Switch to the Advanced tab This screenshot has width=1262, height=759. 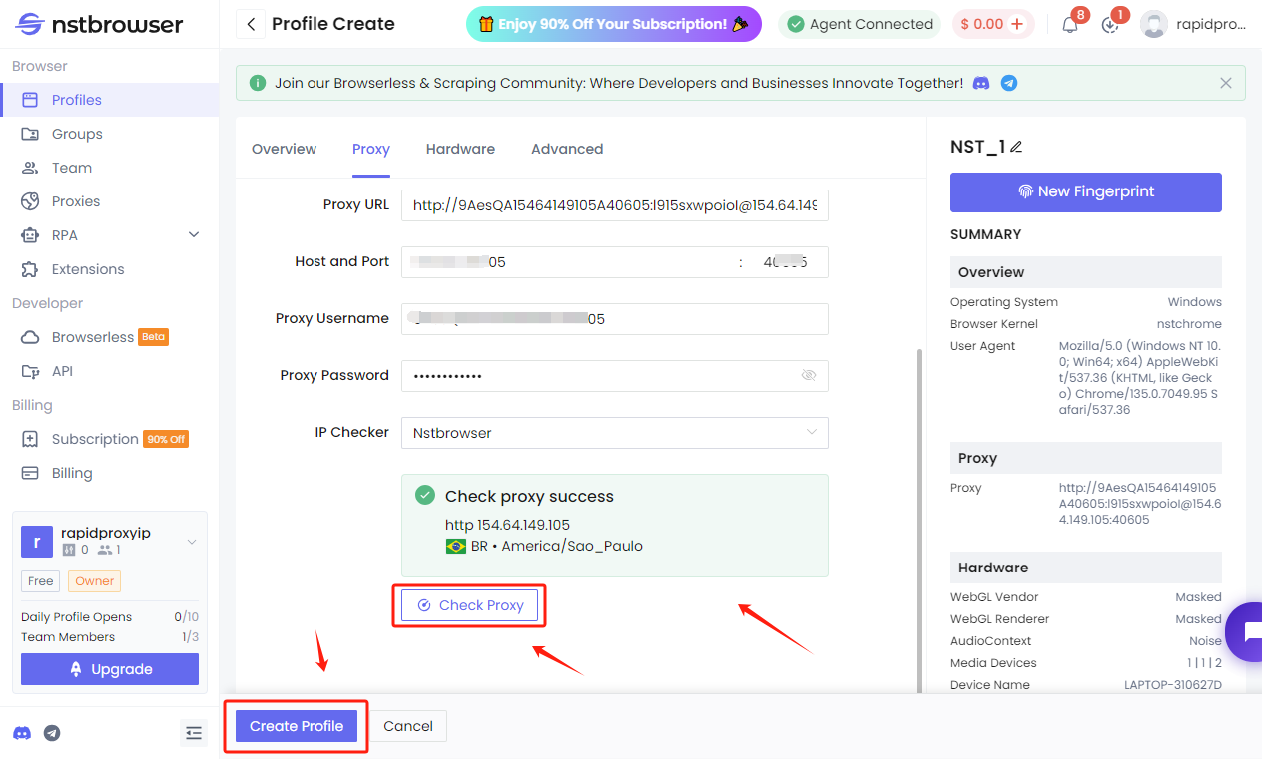567,149
